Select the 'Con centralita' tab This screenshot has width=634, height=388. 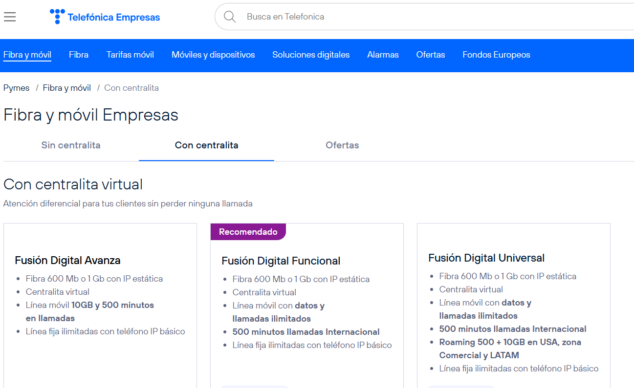point(207,145)
